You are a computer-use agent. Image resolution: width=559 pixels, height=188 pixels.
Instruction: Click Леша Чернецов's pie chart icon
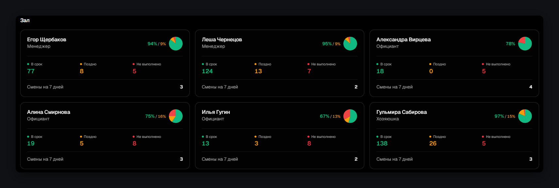point(350,44)
